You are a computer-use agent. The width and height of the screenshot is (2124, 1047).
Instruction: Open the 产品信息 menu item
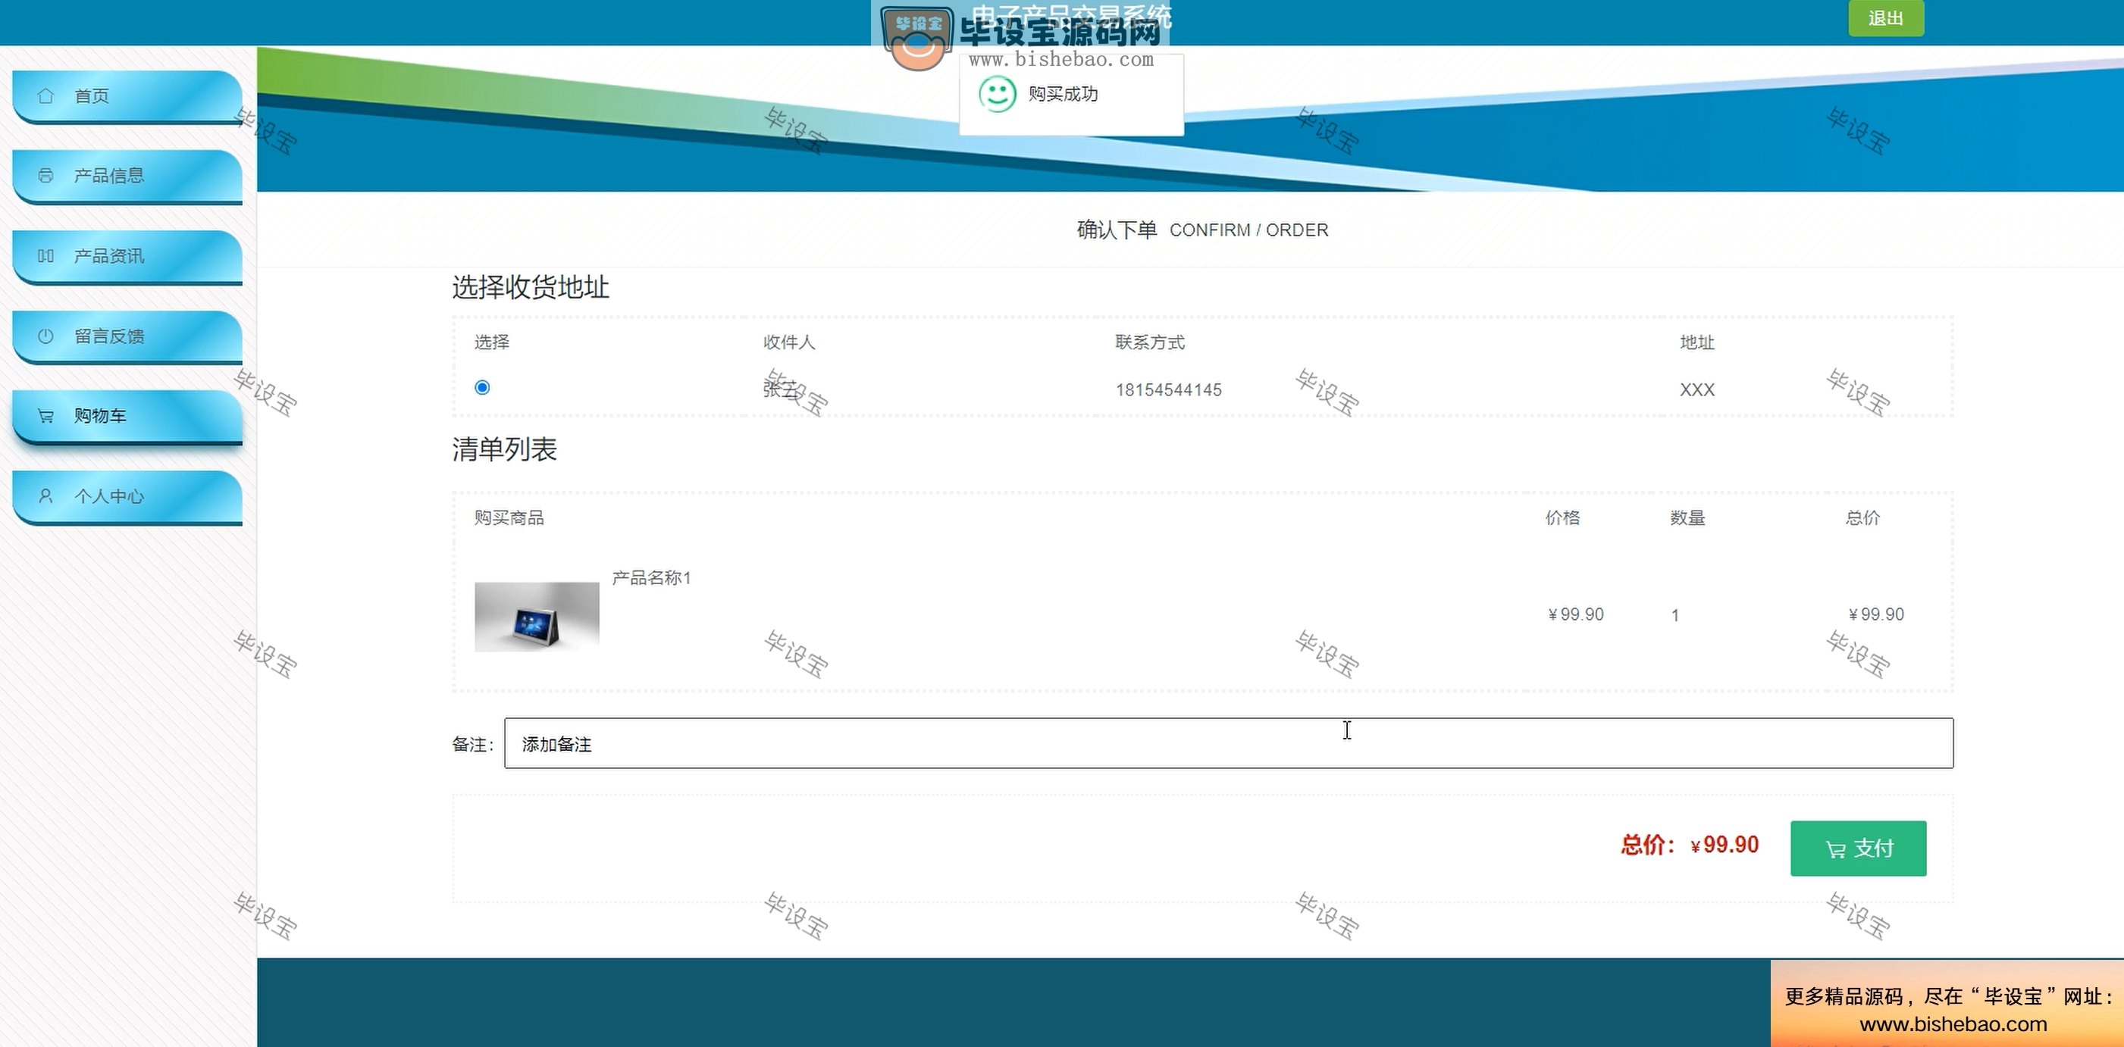point(128,177)
